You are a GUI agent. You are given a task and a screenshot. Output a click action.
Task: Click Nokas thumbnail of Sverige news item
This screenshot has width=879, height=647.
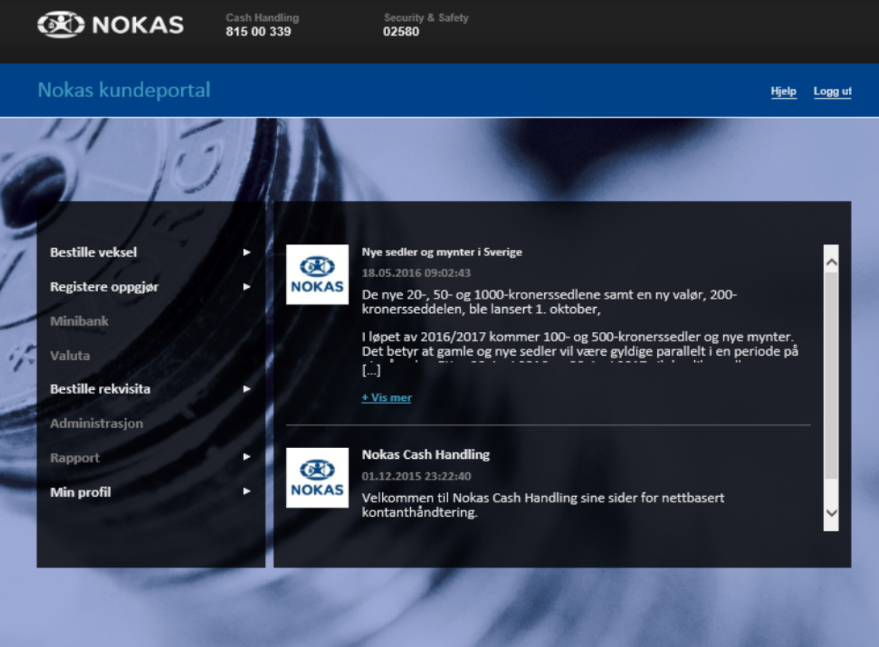coord(317,275)
